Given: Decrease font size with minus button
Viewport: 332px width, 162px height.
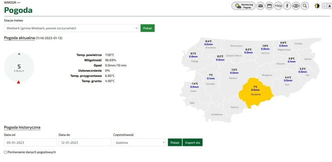Looking at the screenshot, I should tap(325, 6).
